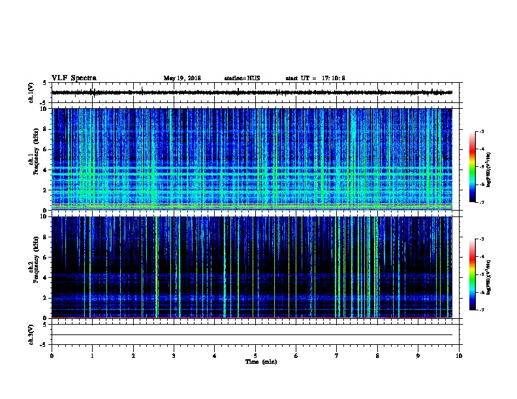
Task: Click the -7 value on ch.2 color bar
Action: [x=482, y=310]
